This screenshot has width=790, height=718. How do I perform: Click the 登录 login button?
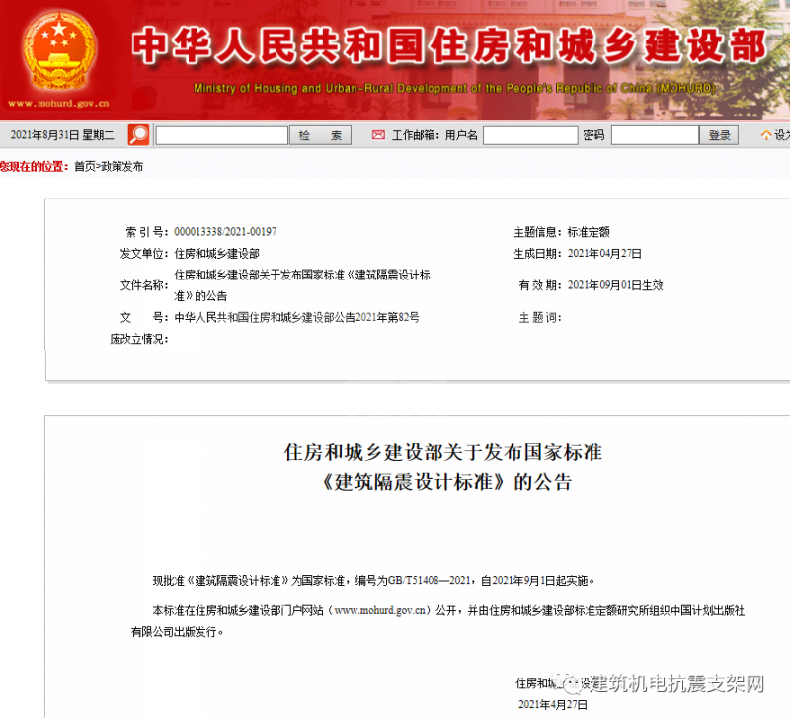pyautogui.click(x=719, y=135)
